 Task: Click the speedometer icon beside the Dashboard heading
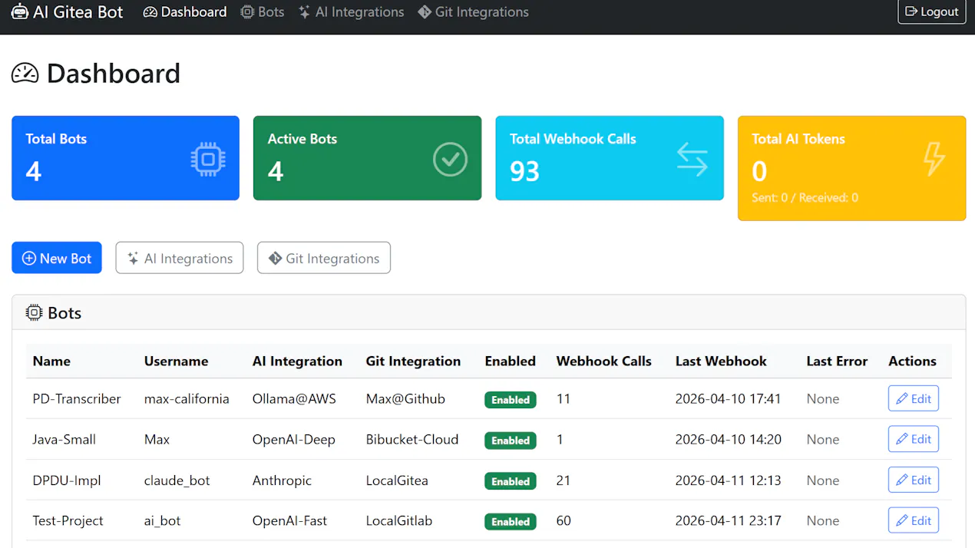tap(25, 73)
